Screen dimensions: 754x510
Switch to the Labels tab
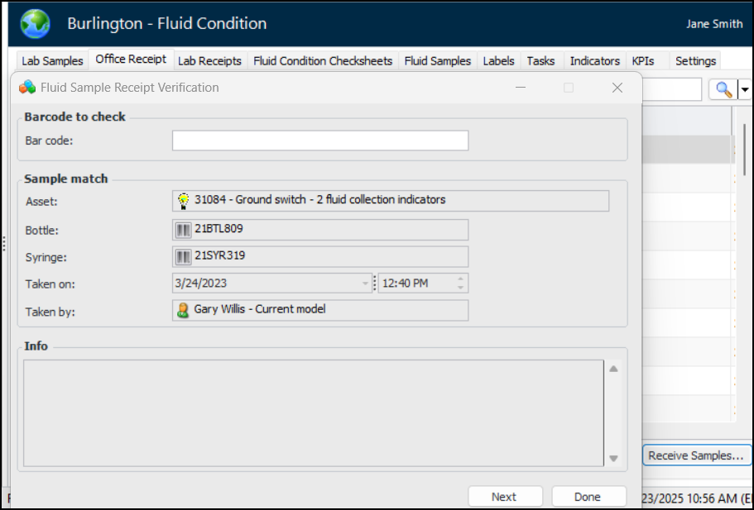pyautogui.click(x=498, y=61)
